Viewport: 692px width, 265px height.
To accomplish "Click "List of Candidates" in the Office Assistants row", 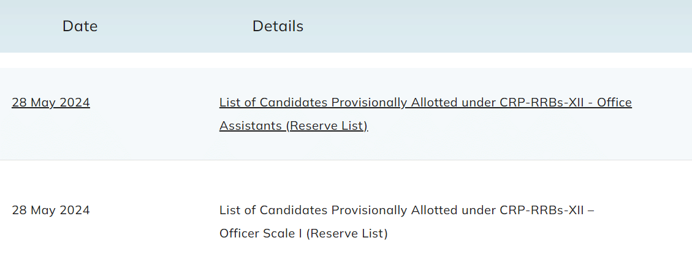I will tap(273, 103).
